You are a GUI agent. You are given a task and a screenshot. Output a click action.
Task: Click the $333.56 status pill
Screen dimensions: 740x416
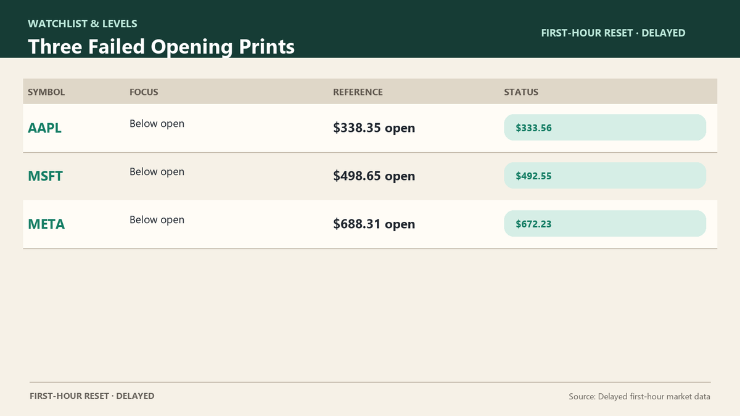pos(605,128)
